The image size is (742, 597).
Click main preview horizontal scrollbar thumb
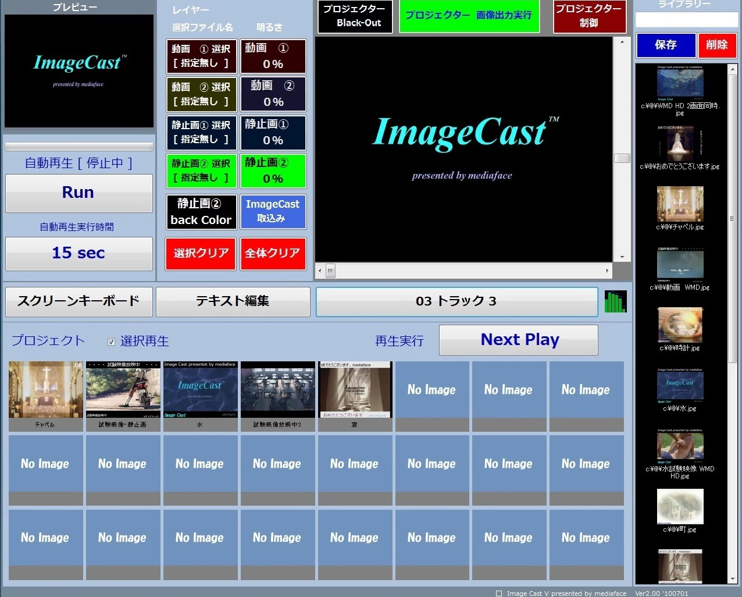point(330,271)
